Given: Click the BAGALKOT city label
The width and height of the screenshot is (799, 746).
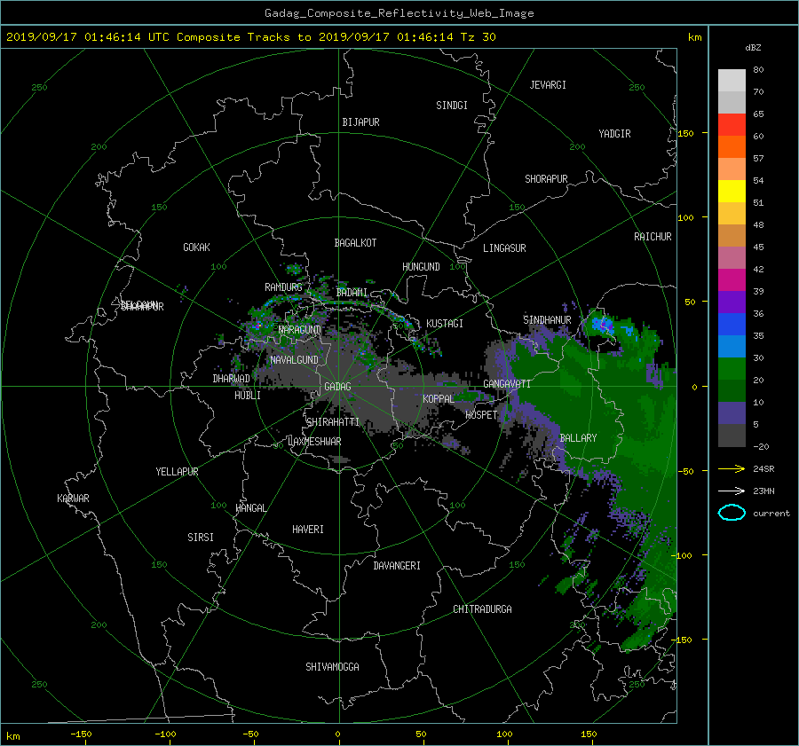Looking at the screenshot, I should point(355,243).
